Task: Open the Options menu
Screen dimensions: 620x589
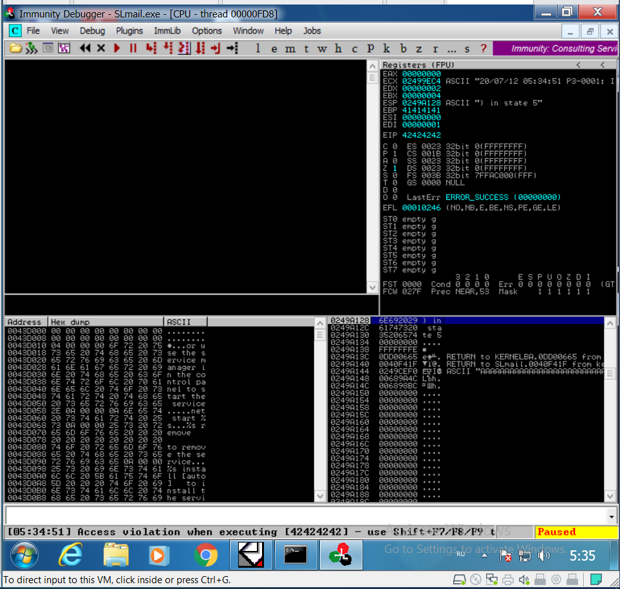Action: pyautogui.click(x=207, y=30)
